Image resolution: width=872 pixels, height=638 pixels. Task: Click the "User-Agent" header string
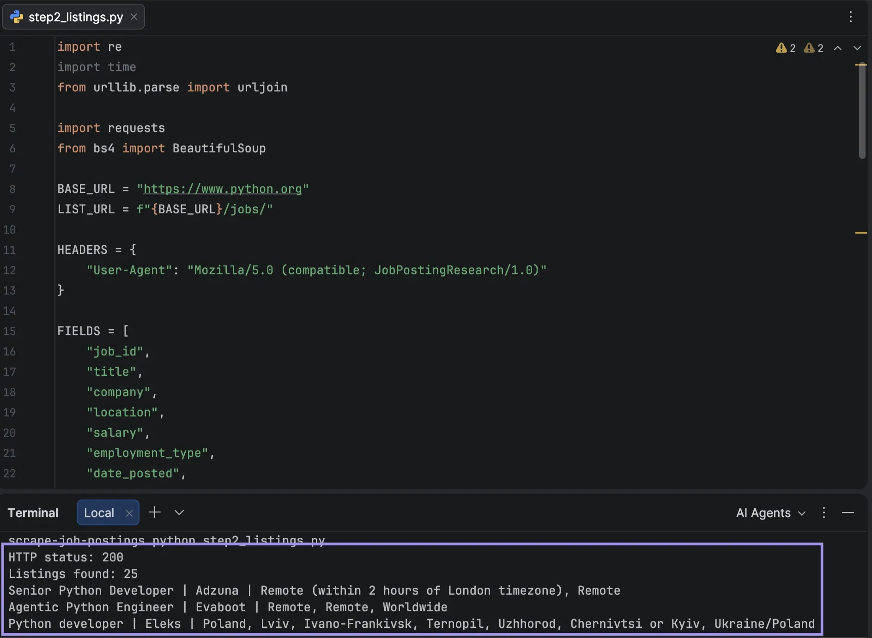(x=129, y=270)
